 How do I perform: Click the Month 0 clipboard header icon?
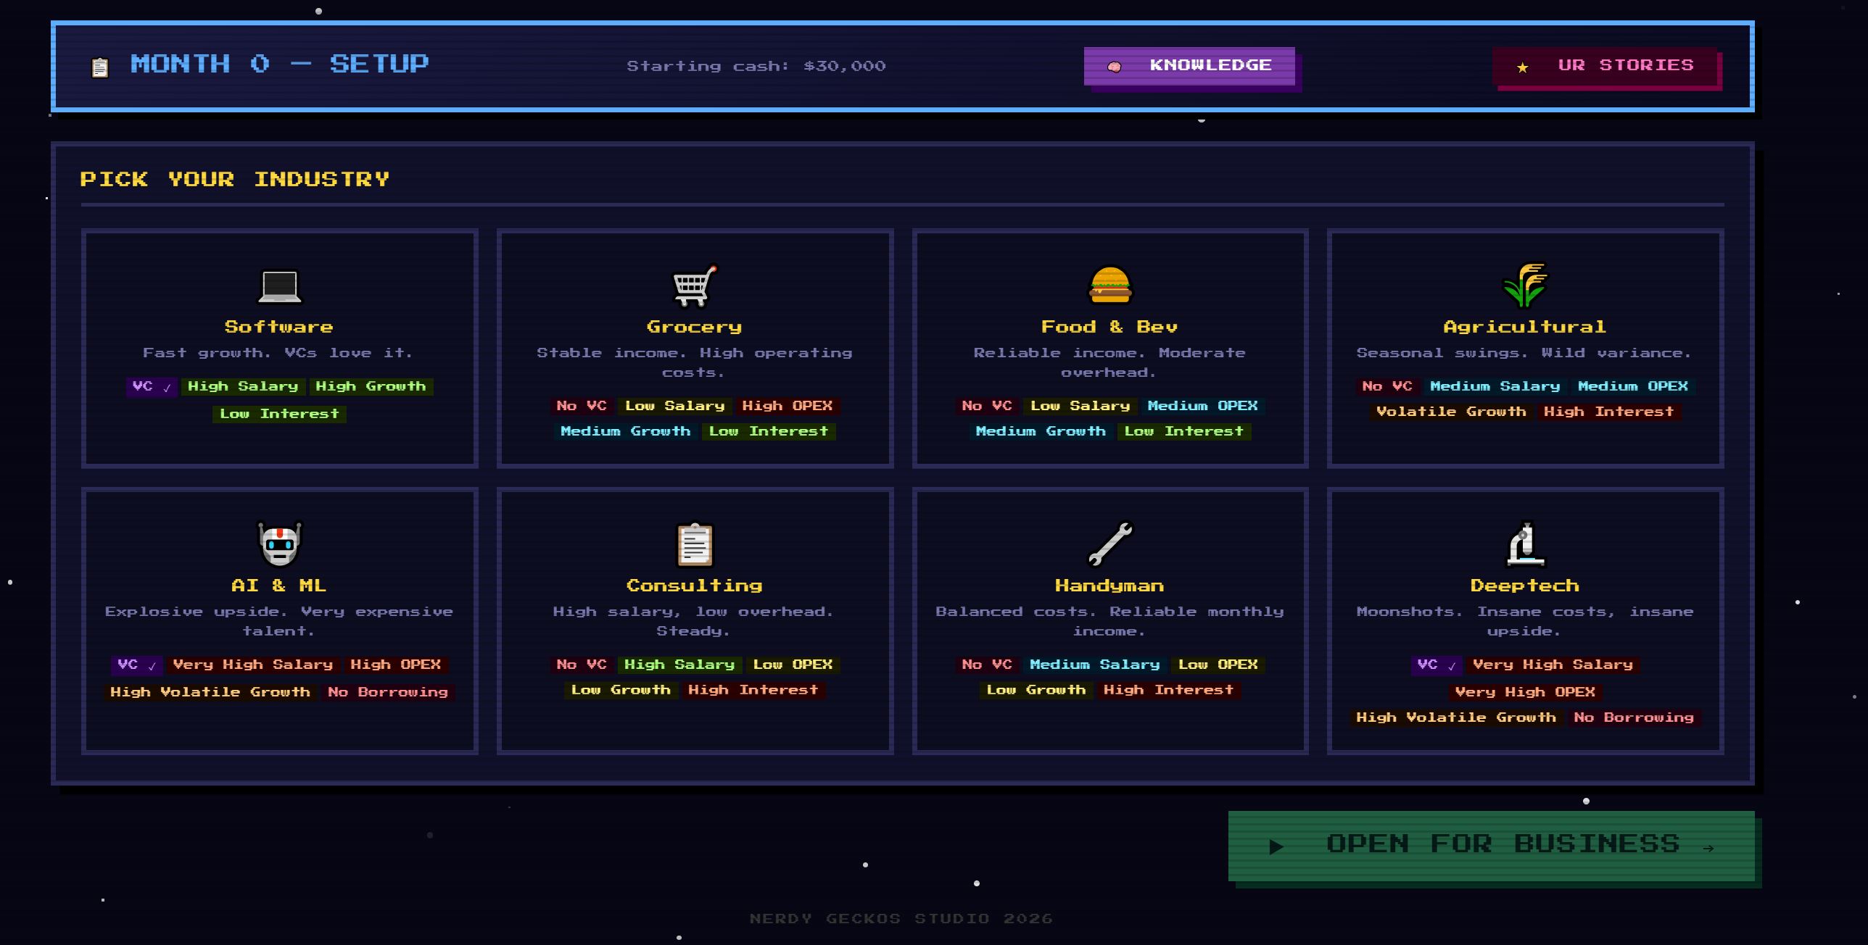100,67
